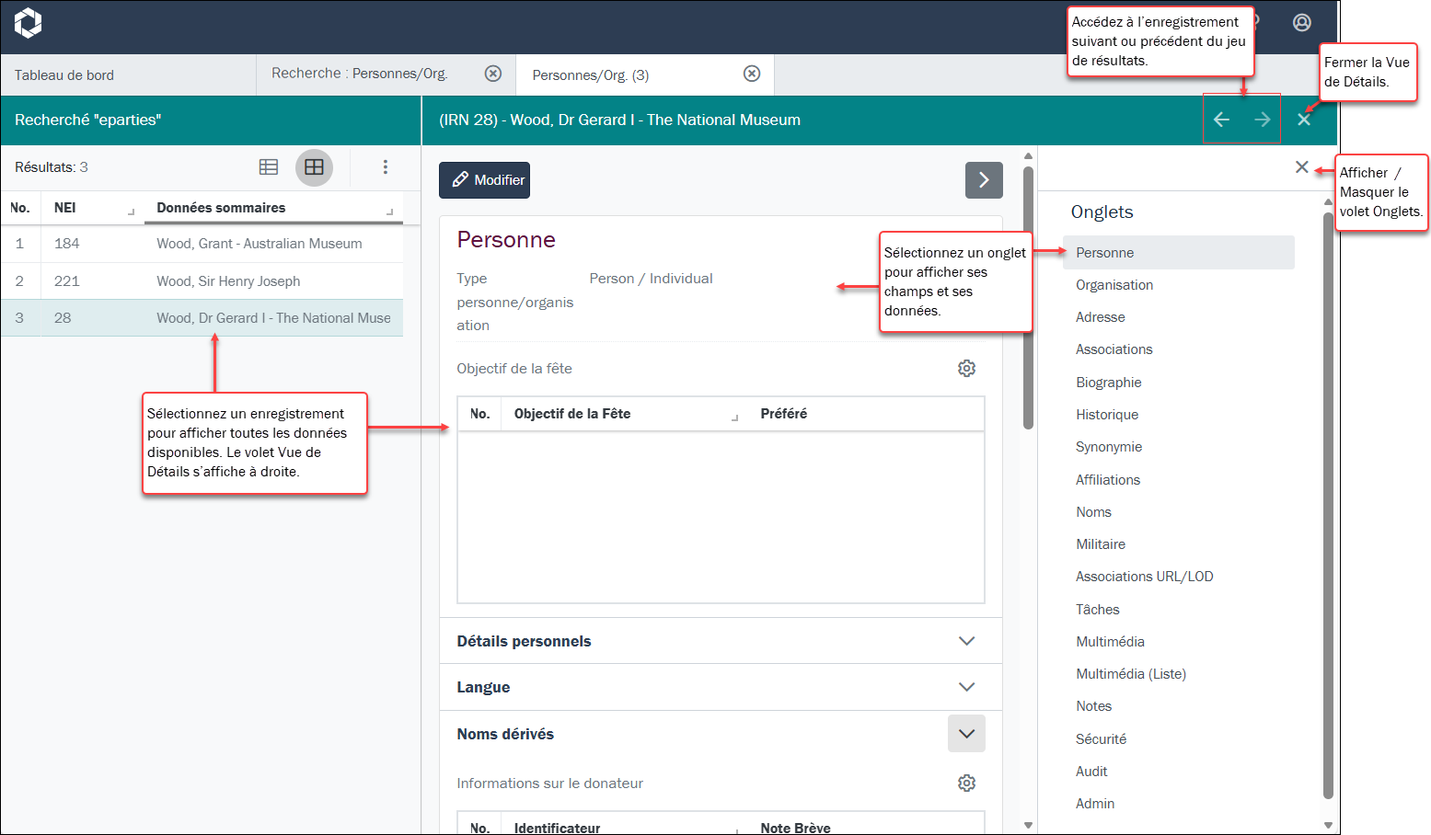Sort by NEI column header
The width and height of the screenshot is (1431, 835).
tap(93, 208)
